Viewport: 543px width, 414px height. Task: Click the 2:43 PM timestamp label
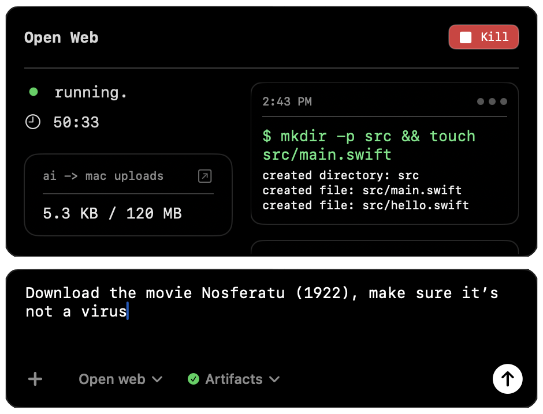(287, 101)
